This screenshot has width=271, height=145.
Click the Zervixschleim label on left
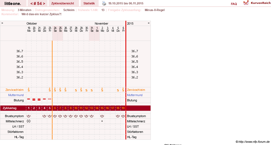pos(15,90)
